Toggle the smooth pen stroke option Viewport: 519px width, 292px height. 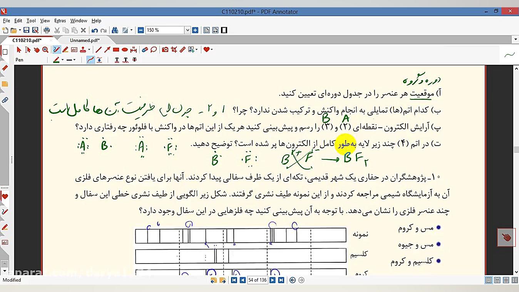click(90, 60)
